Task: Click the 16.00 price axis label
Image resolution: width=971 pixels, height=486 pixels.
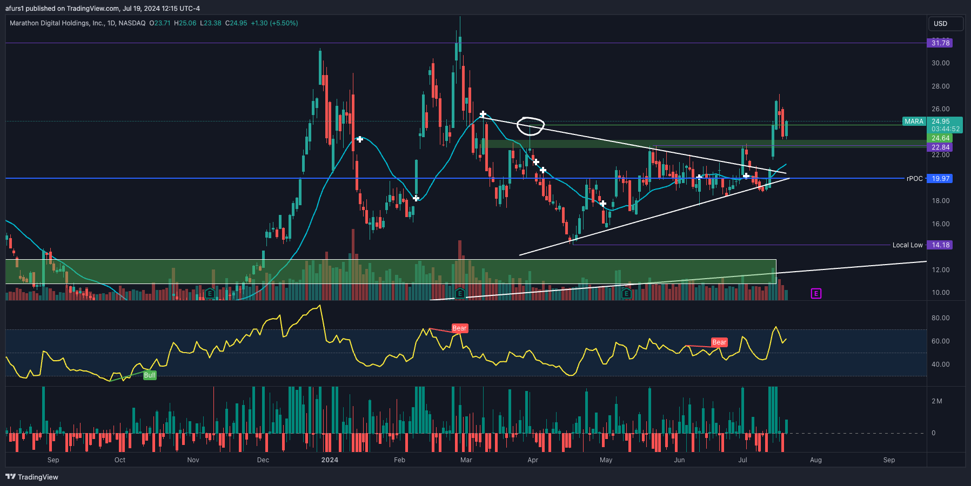Action: tap(940, 224)
